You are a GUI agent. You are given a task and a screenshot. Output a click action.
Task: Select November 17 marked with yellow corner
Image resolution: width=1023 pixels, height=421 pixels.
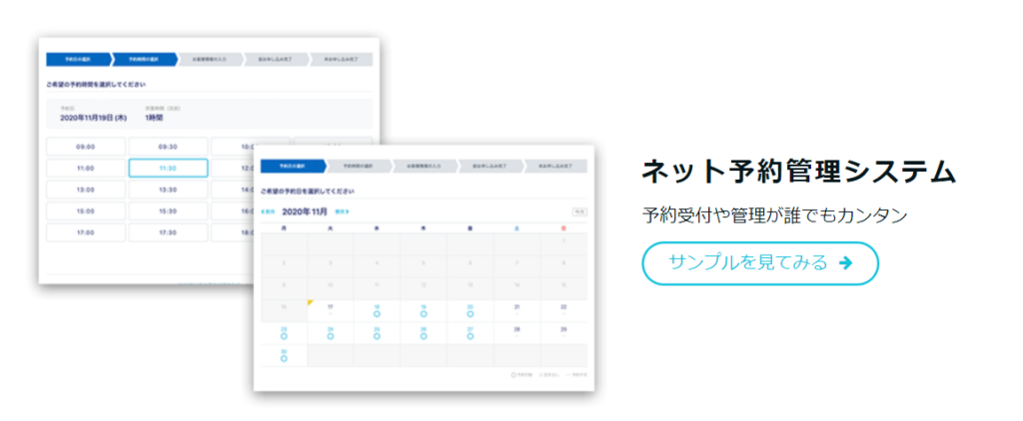pos(331,310)
